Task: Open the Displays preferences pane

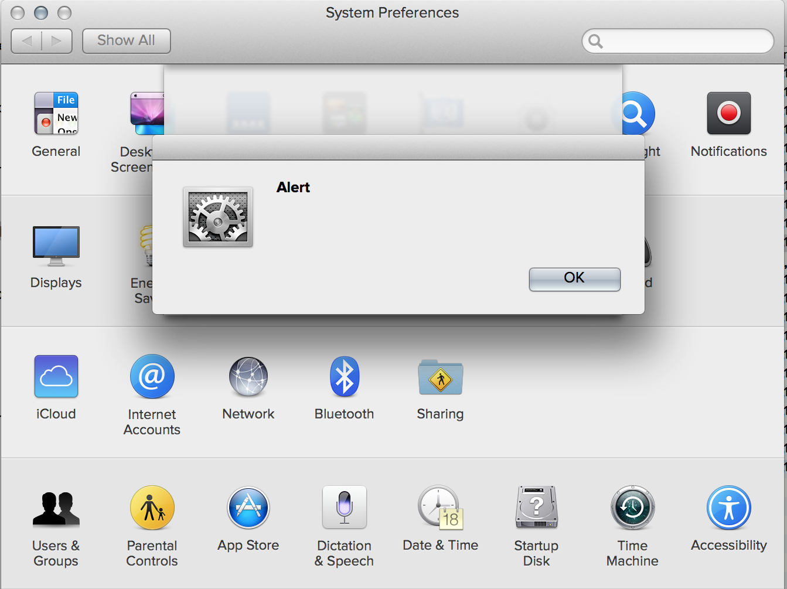Action: (56, 245)
